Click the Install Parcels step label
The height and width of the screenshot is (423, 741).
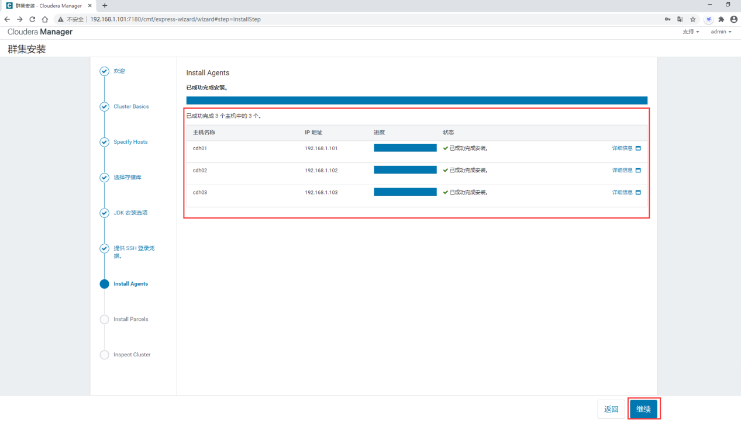(131, 319)
